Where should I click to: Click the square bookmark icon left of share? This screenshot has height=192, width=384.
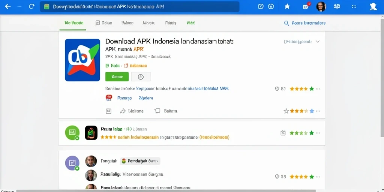pyautogui.click(x=108, y=111)
